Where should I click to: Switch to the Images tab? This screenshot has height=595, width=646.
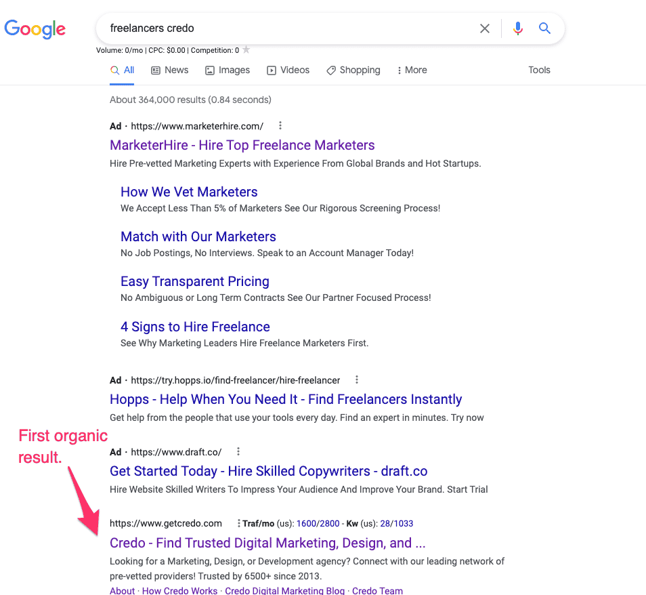point(228,70)
